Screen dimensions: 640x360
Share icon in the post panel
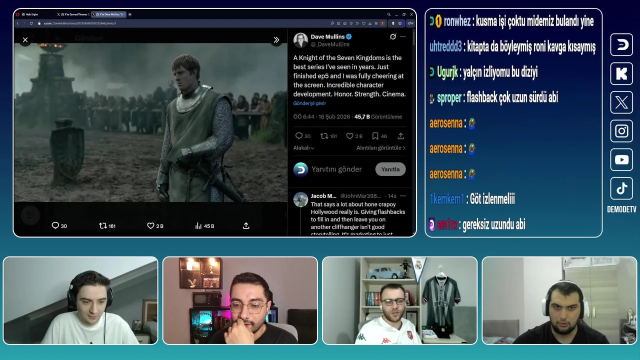click(x=400, y=136)
